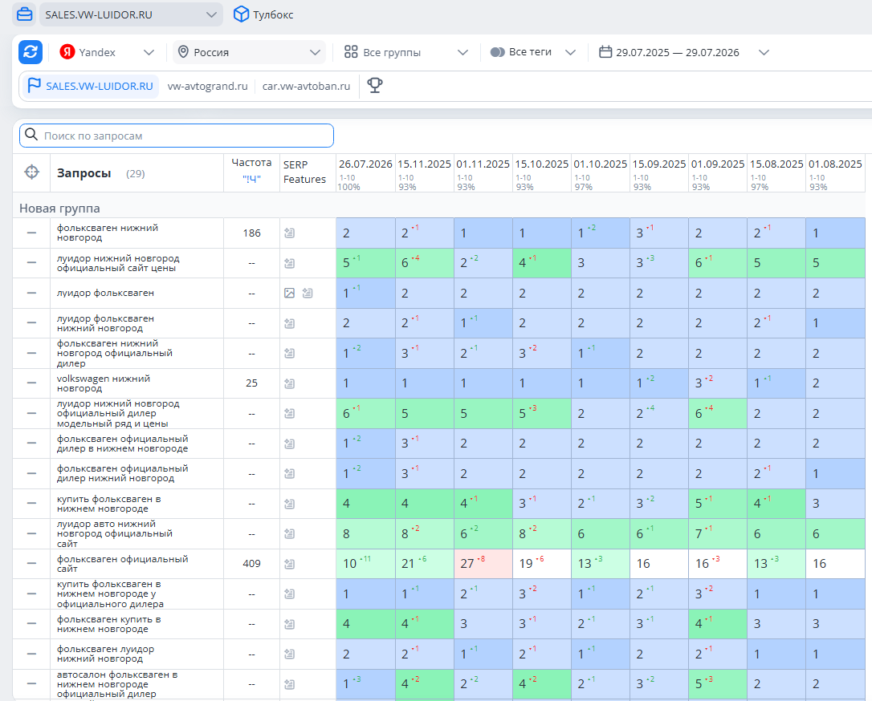872x701 pixels.
Task: Click the dash marker for фольксваген нижний новгород row
Action: pyautogui.click(x=31, y=233)
